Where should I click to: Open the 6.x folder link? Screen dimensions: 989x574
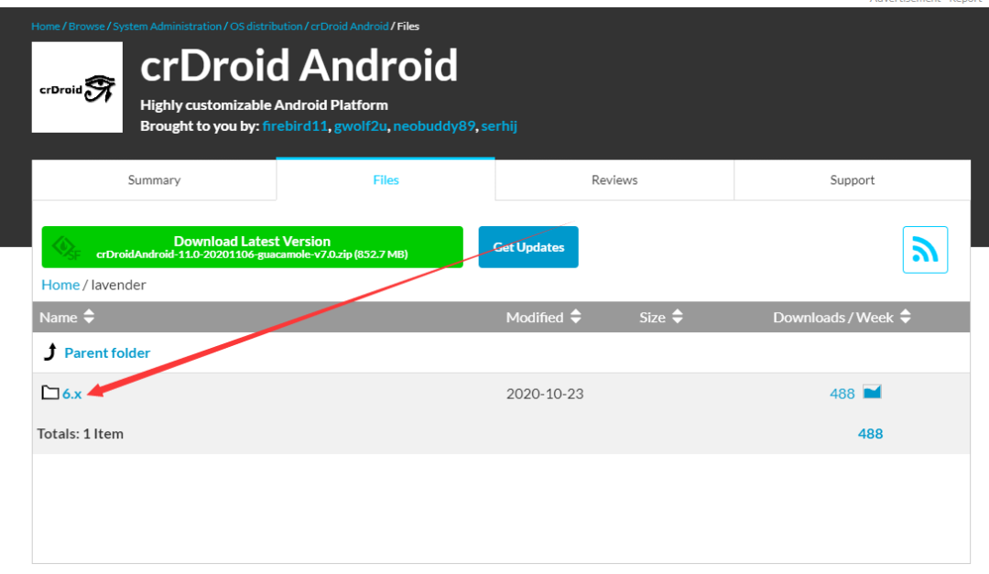pyautogui.click(x=72, y=394)
